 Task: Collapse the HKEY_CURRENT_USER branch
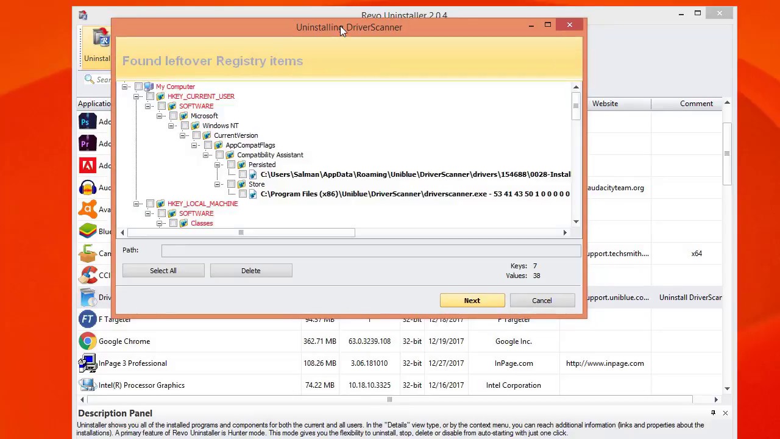click(136, 96)
